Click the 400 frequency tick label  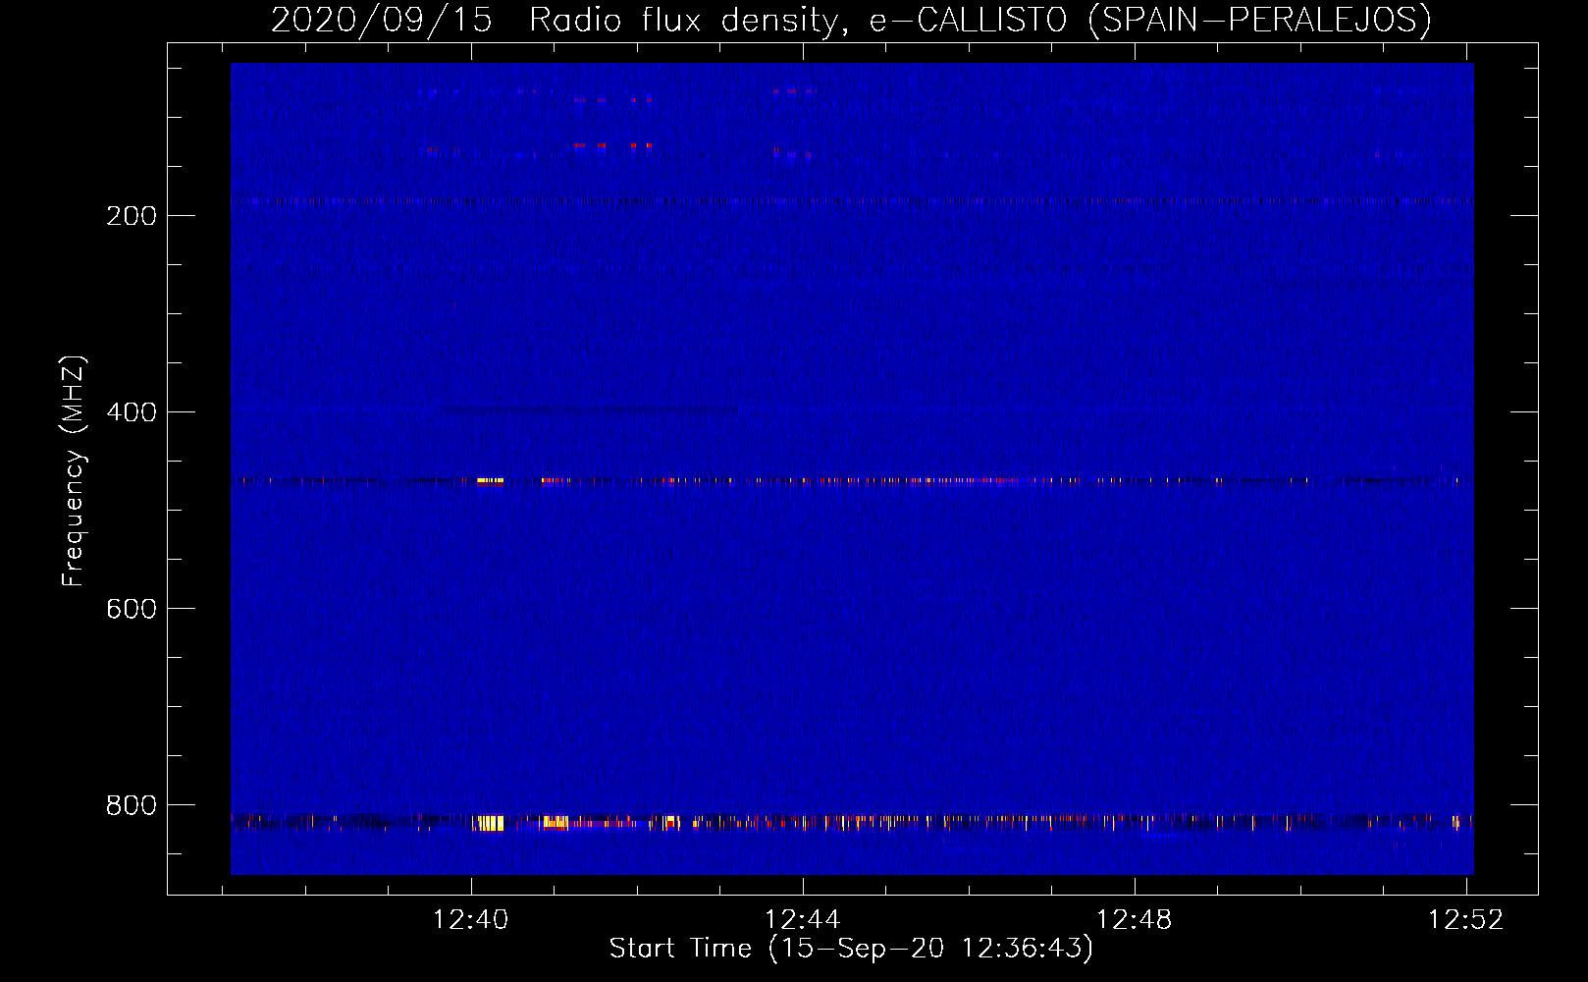[x=132, y=412]
